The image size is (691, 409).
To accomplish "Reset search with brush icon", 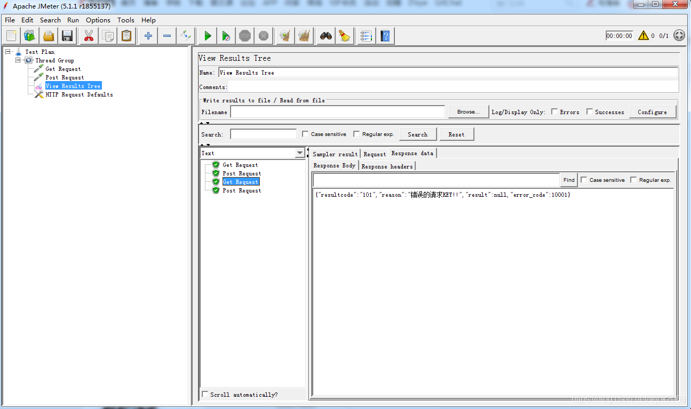I will (x=345, y=36).
